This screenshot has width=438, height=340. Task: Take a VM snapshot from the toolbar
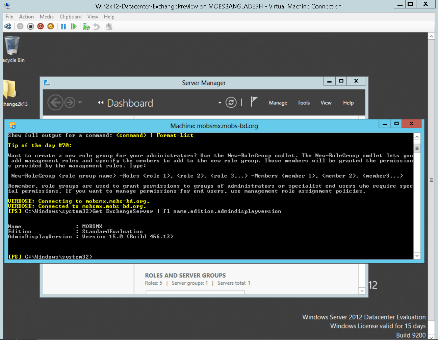86,26
